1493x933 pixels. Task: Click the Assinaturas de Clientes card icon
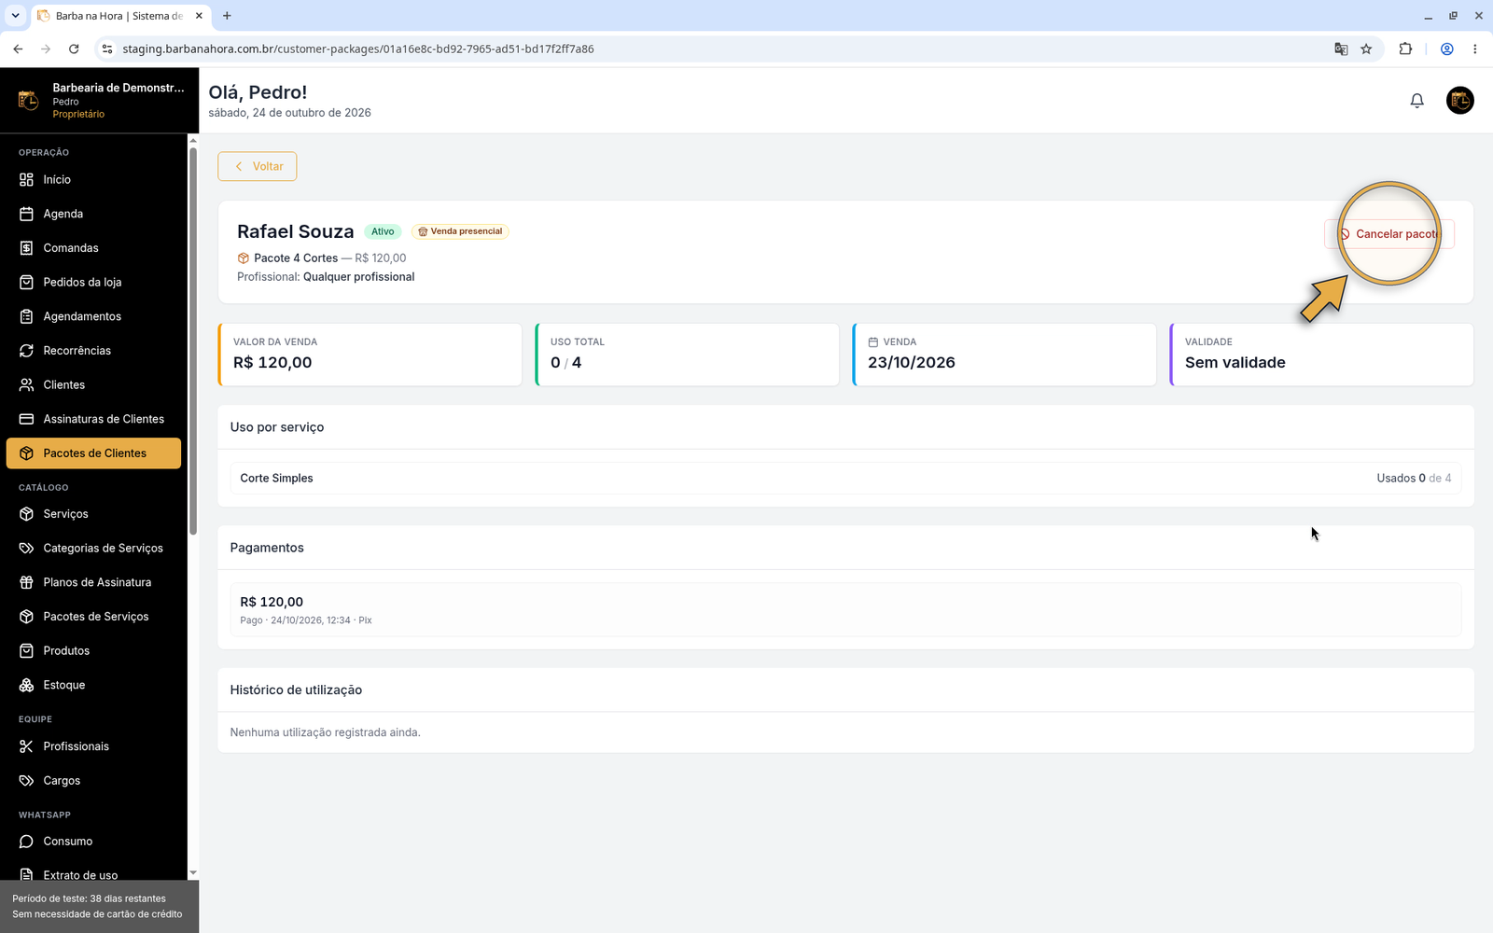click(26, 419)
